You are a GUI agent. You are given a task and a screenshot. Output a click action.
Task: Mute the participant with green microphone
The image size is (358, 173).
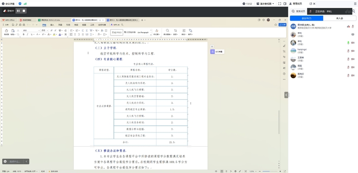348,42
